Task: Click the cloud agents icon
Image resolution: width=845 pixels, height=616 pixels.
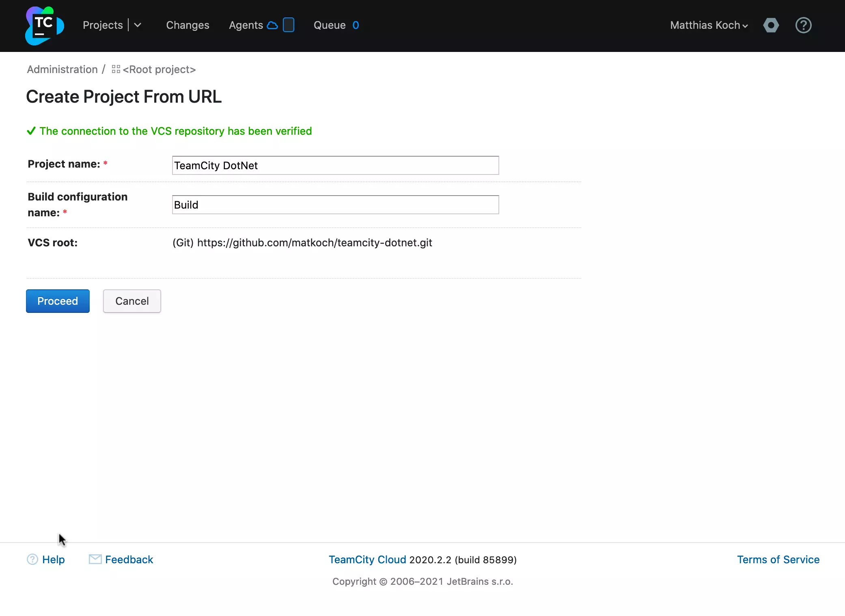Action: [x=272, y=25]
